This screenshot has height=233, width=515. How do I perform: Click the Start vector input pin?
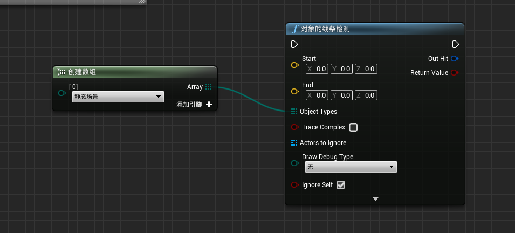[294, 65]
